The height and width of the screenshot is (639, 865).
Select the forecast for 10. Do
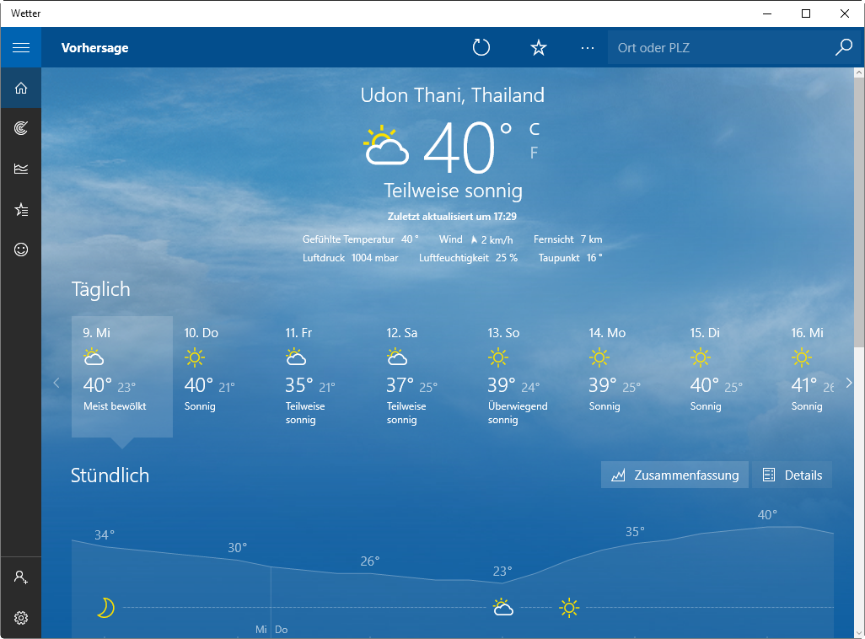(x=223, y=376)
